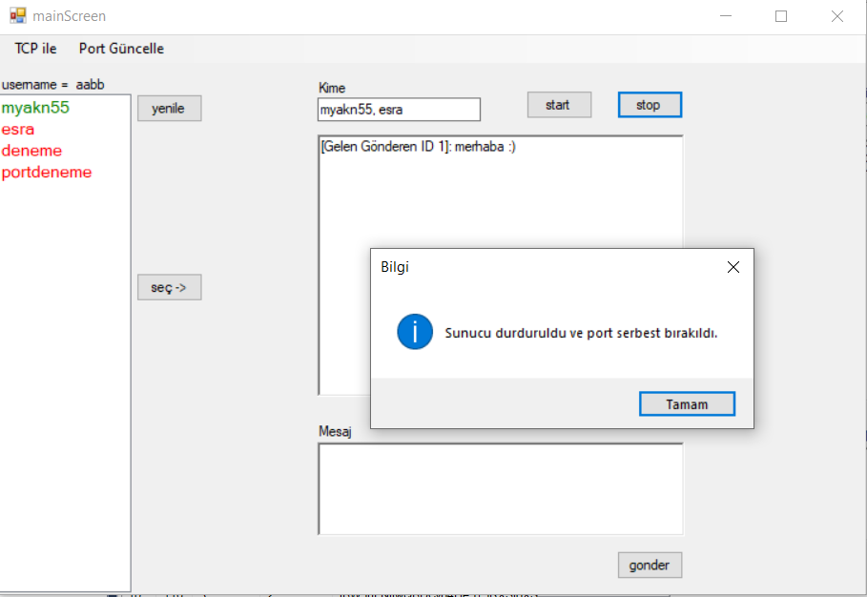Choose deneme from the user list
The width and height of the screenshot is (867, 597).
31,151
